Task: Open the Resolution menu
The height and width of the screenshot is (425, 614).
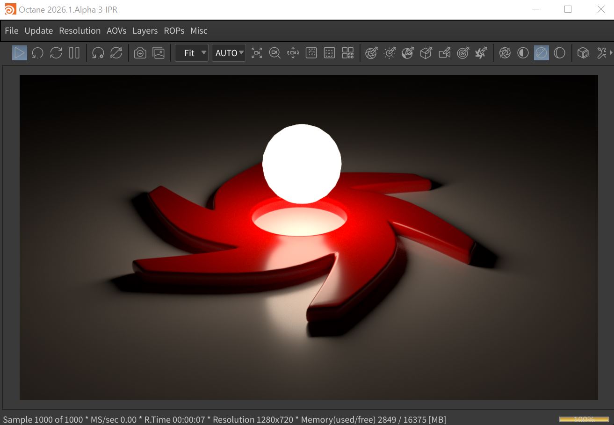Action: click(x=79, y=31)
